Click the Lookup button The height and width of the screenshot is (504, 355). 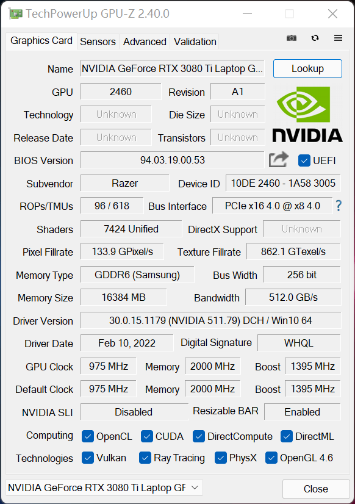click(307, 68)
